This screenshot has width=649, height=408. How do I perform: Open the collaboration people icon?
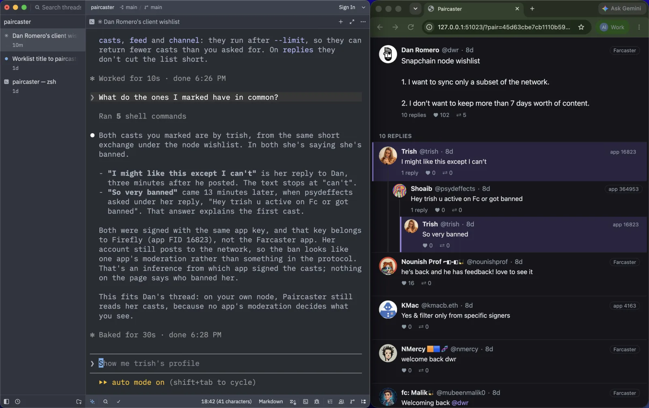coord(342,402)
